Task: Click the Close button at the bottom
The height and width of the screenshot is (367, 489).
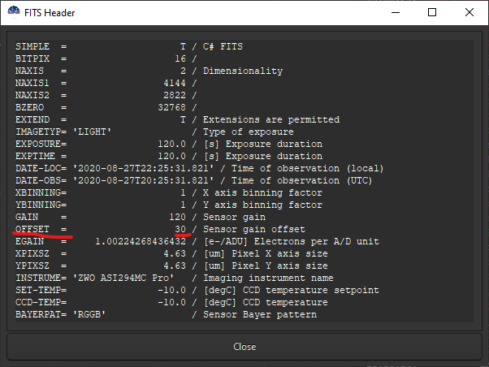Action: point(244,347)
